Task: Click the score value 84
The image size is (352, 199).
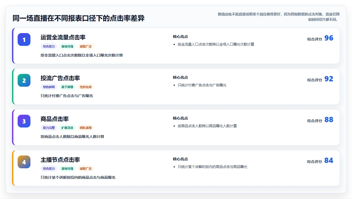Action: (x=329, y=161)
